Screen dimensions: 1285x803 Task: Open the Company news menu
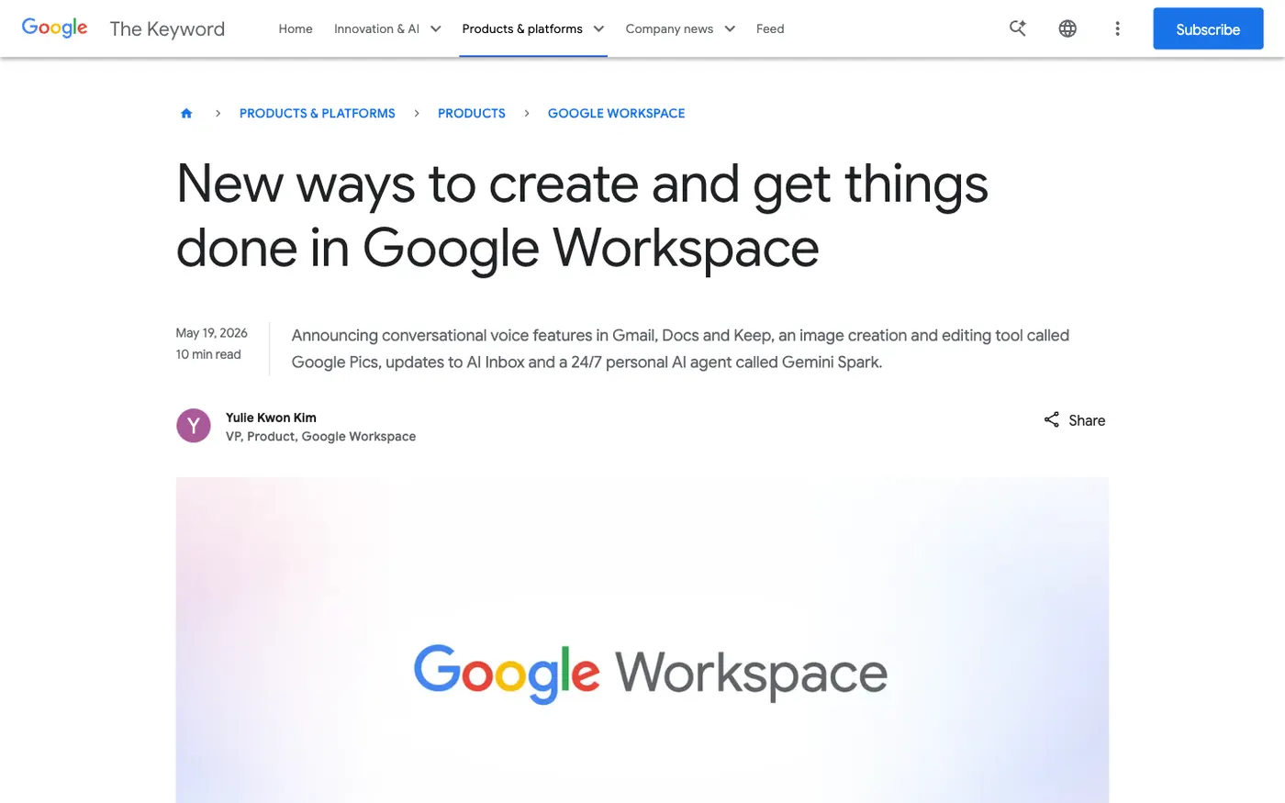tap(669, 28)
